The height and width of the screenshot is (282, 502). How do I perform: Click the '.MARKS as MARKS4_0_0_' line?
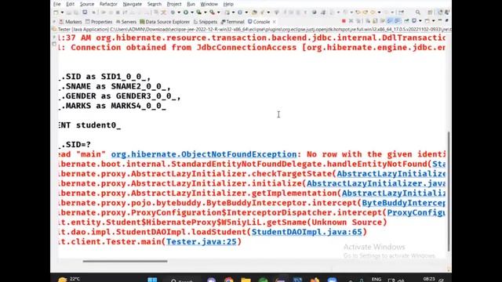coord(113,106)
